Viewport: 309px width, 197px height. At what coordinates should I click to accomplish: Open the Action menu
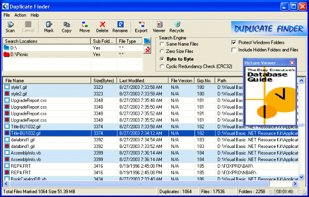click(x=20, y=15)
